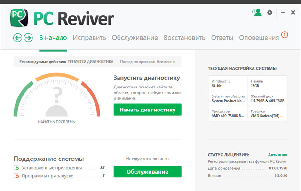Click the installed applications green check icon
This screenshot has width=301, height=191.
pyautogui.click(x=17, y=168)
